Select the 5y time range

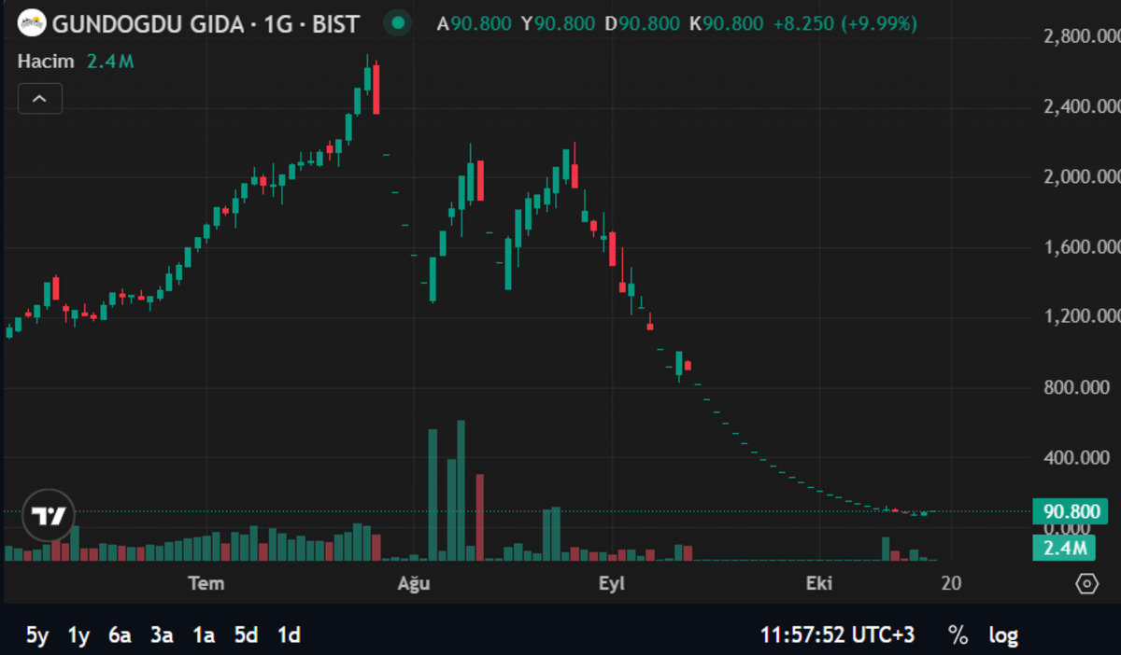click(x=37, y=635)
